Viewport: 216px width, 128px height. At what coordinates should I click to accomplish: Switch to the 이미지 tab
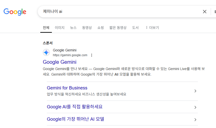pos(60,27)
